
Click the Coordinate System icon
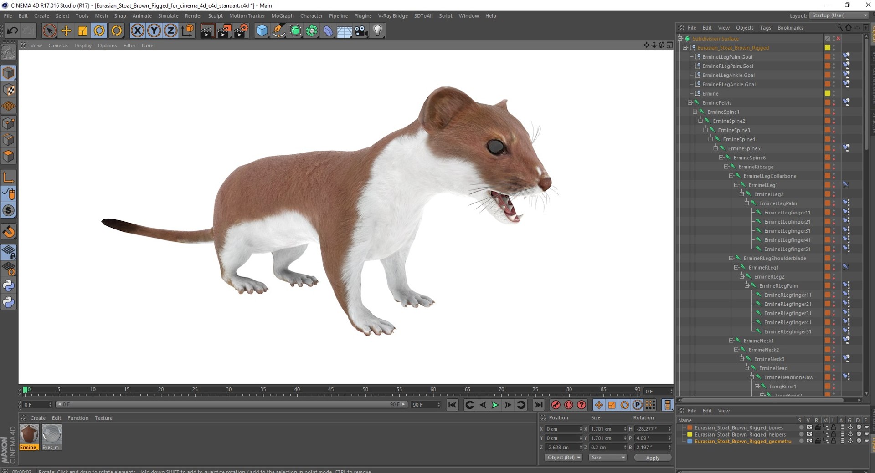click(x=187, y=31)
